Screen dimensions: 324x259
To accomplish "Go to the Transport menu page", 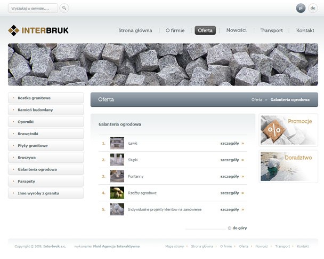I will click(x=271, y=30).
